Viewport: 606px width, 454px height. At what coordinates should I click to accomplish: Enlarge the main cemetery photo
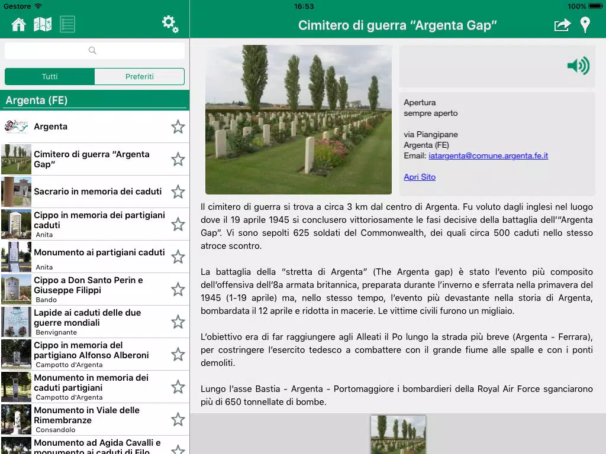pyautogui.click(x=298, y=119)
